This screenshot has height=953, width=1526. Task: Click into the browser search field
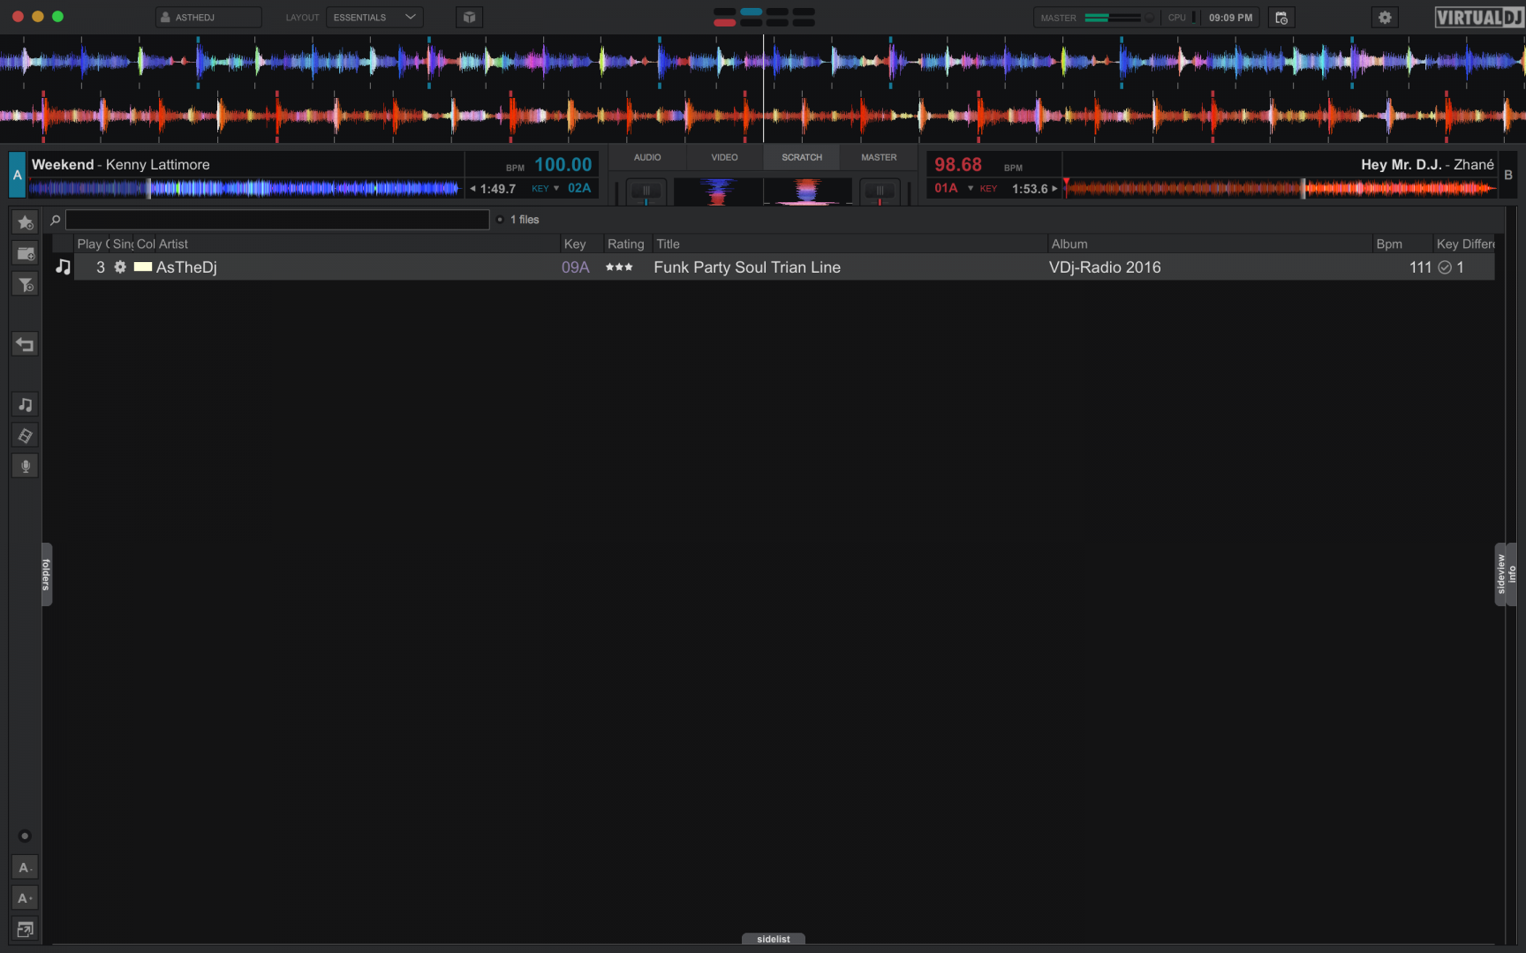click(277, 220)
